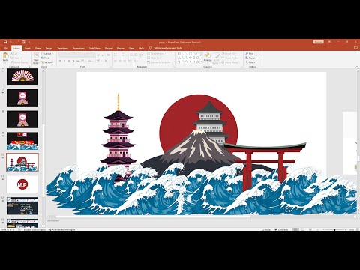Toggle Bold formatting
Screen dimensions: 360x270
click(x=60, y=61)
